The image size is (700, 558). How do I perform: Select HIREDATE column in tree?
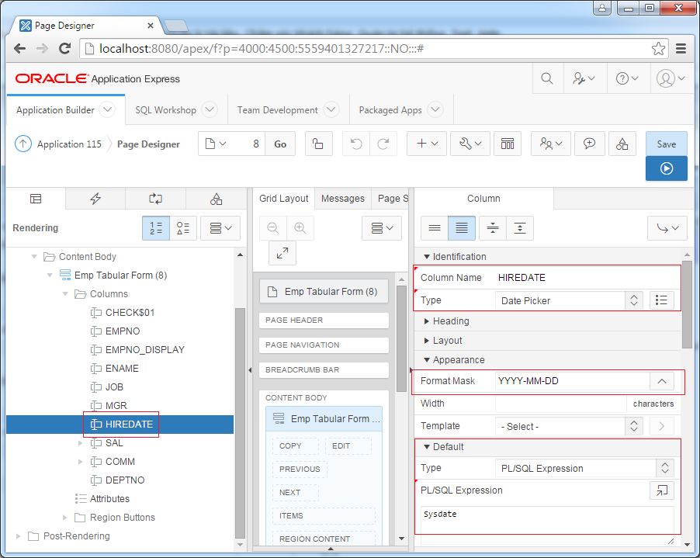pos(129,424)
